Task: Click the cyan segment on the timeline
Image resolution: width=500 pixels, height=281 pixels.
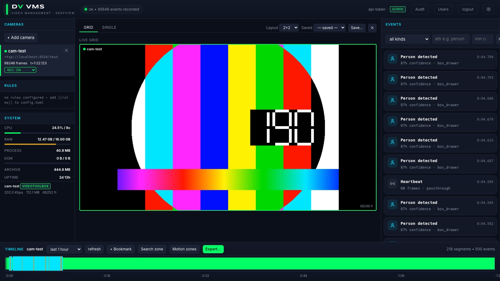Action: (x=36, y=264)
